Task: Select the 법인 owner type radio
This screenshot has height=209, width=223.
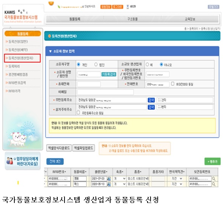Action: [96, 64]
